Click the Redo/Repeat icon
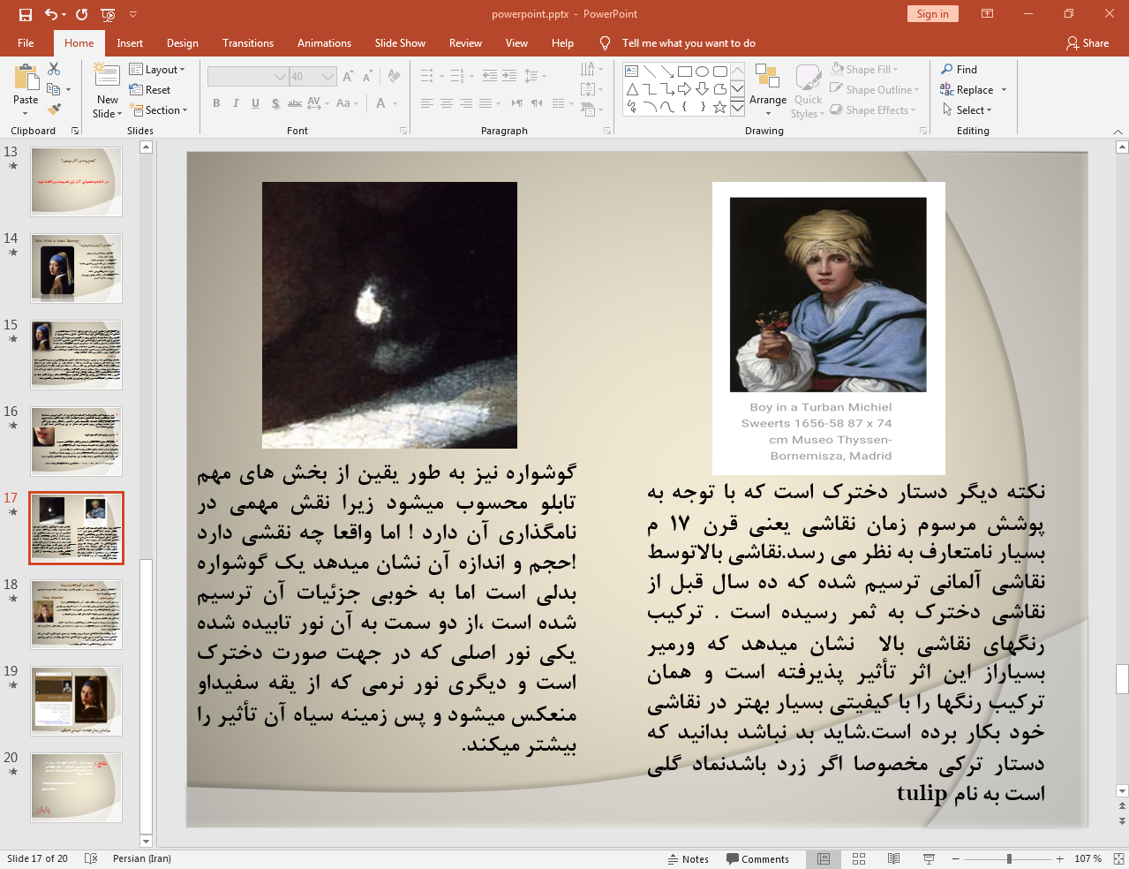Image resolution: width=1129 pixels, height=869 pixels. coord(82,14)
